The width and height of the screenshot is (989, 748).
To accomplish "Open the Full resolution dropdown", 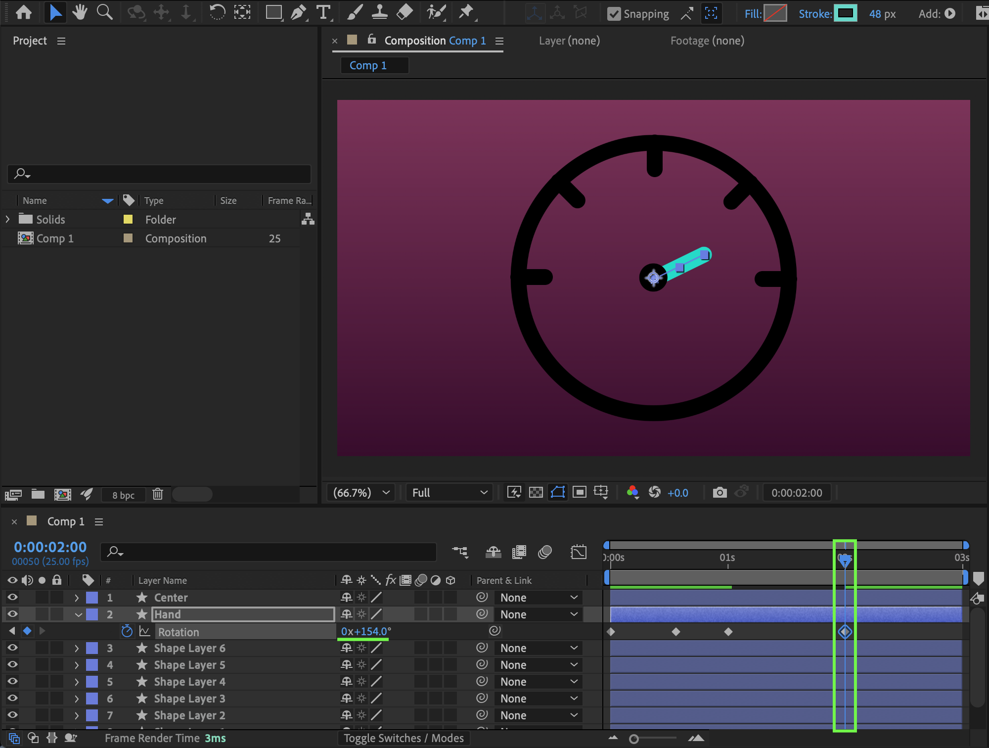I will pyautogui.click(x=449, y=492).
